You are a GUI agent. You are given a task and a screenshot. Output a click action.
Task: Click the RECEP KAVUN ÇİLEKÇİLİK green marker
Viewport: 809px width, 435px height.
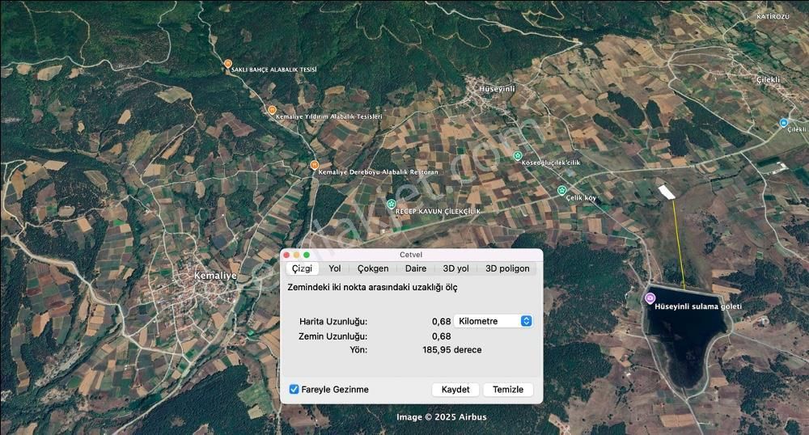(x=392, y=204)
